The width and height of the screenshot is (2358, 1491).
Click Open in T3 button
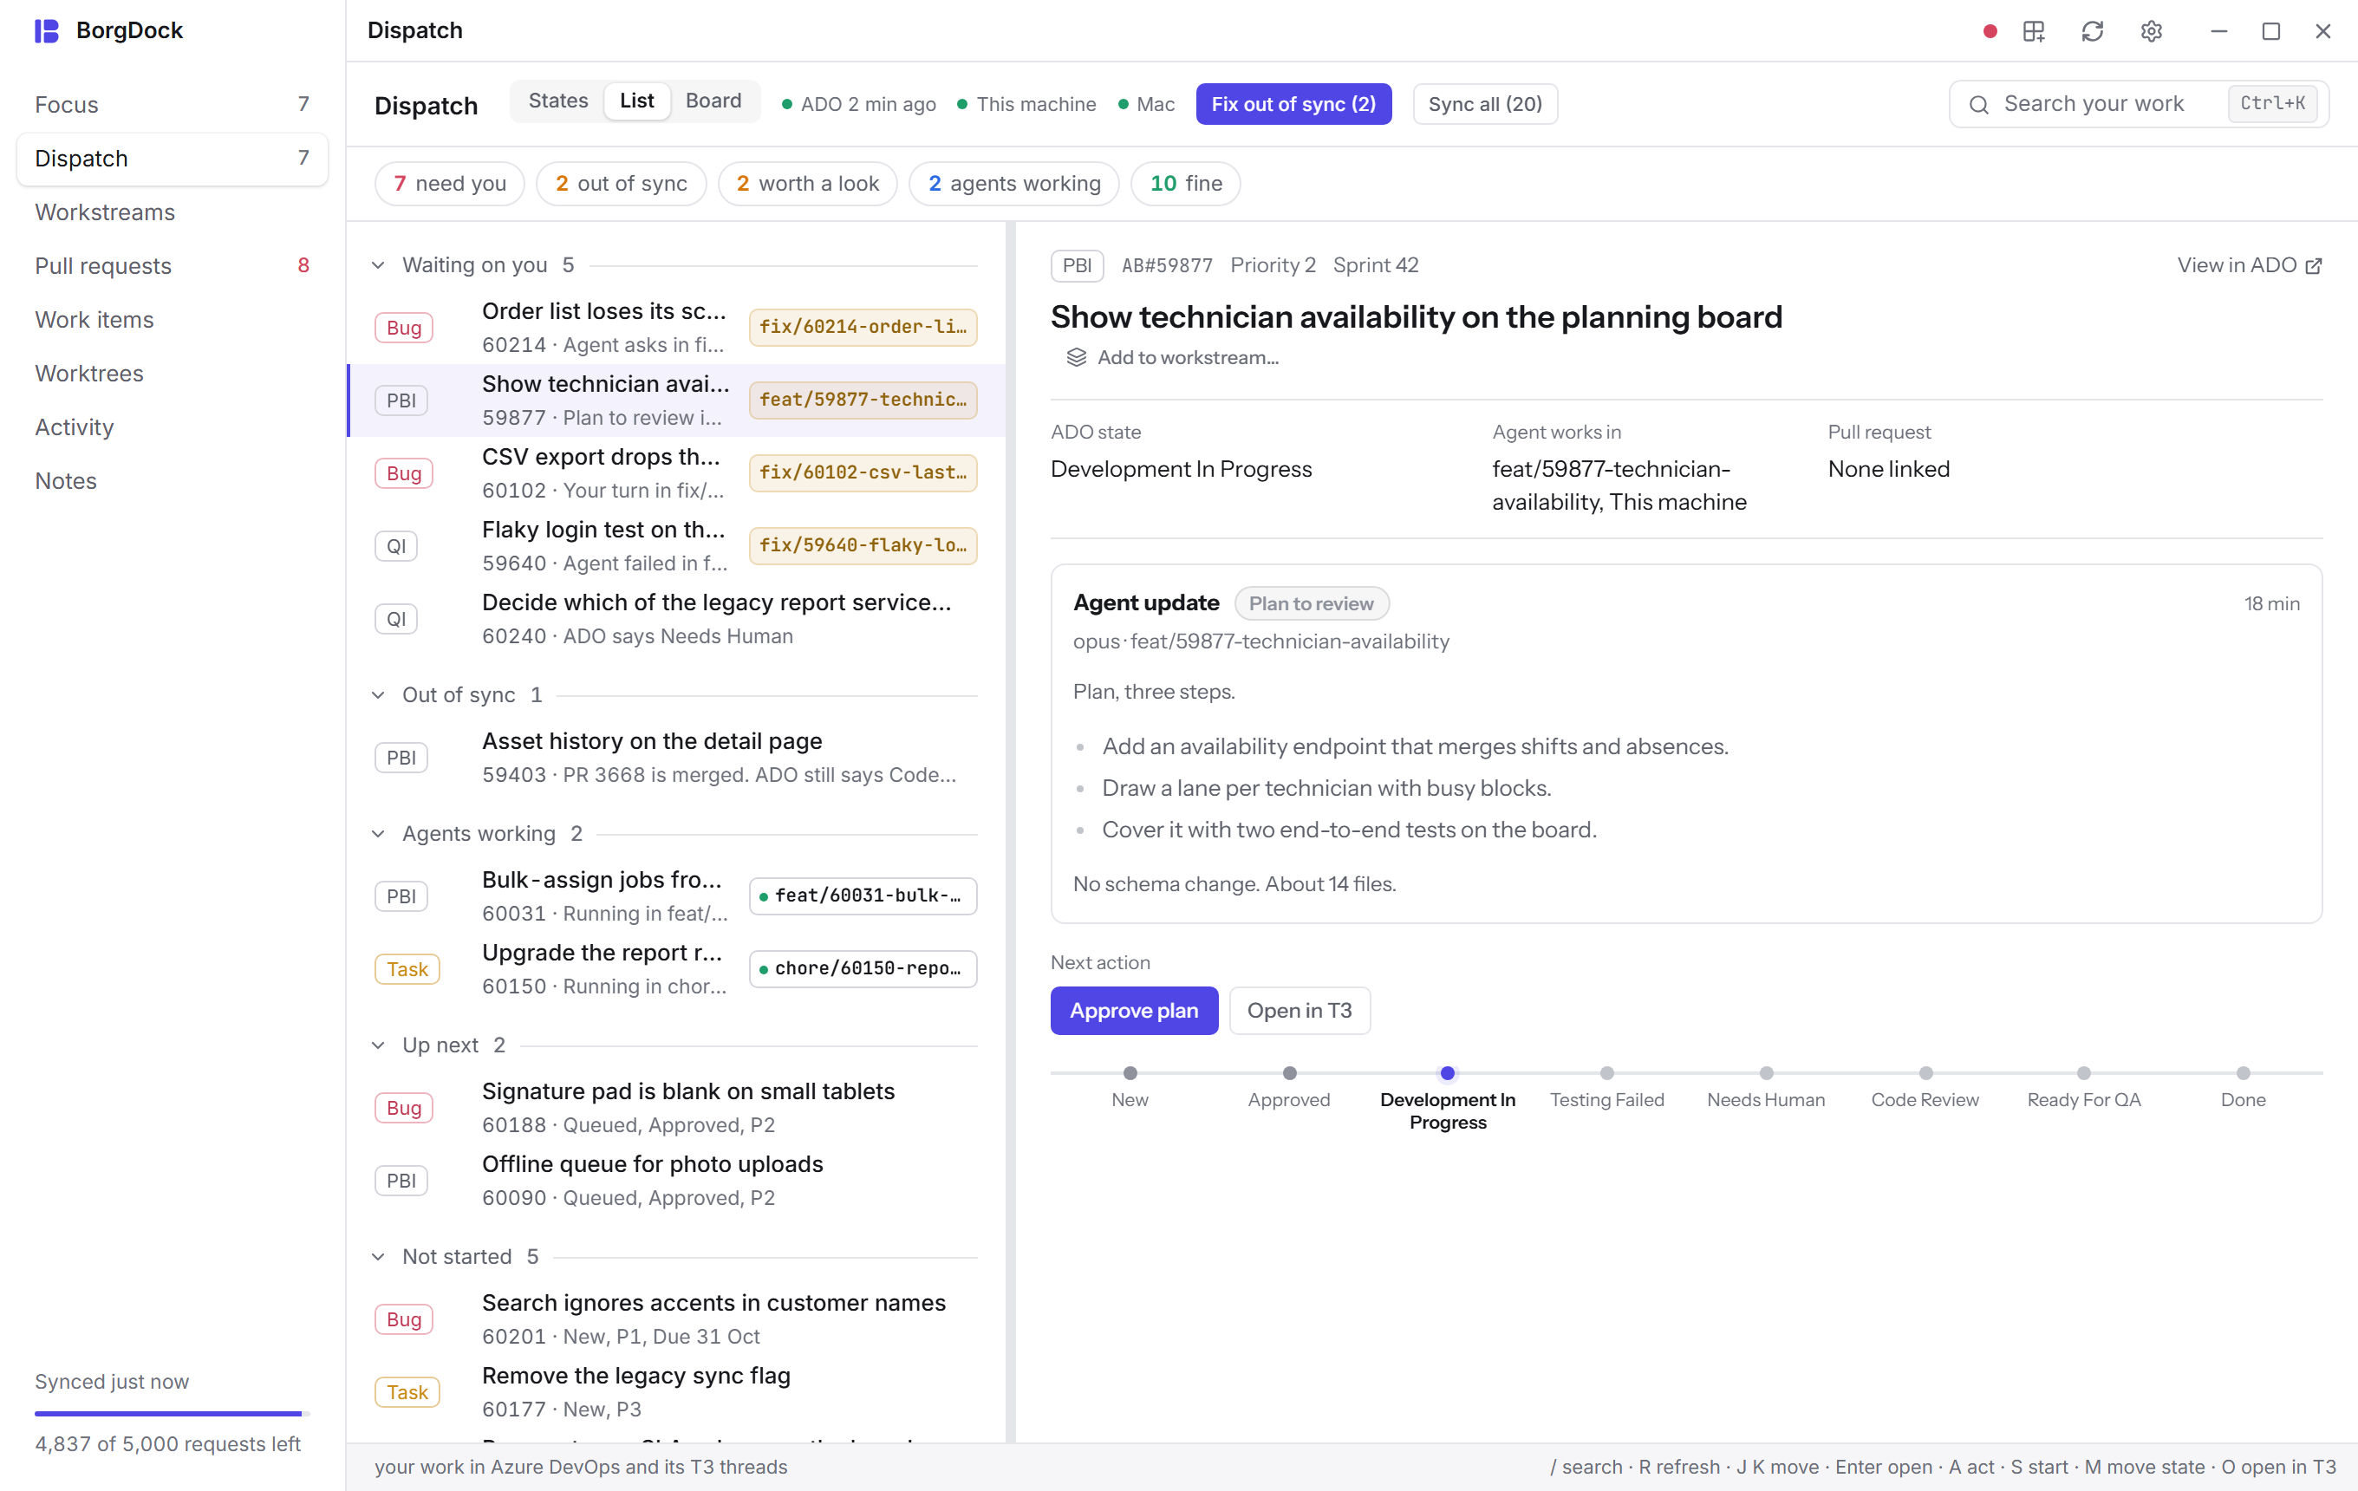click(x=1300, y=1012)
